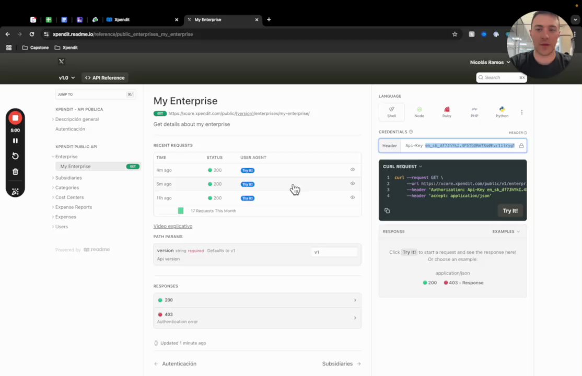
Task: Close the My Enterprise browser tab
Action: click(257, 20)
